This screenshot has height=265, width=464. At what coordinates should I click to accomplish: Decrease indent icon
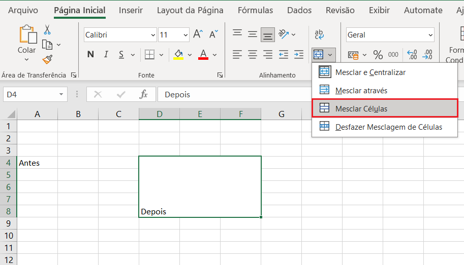283,54
